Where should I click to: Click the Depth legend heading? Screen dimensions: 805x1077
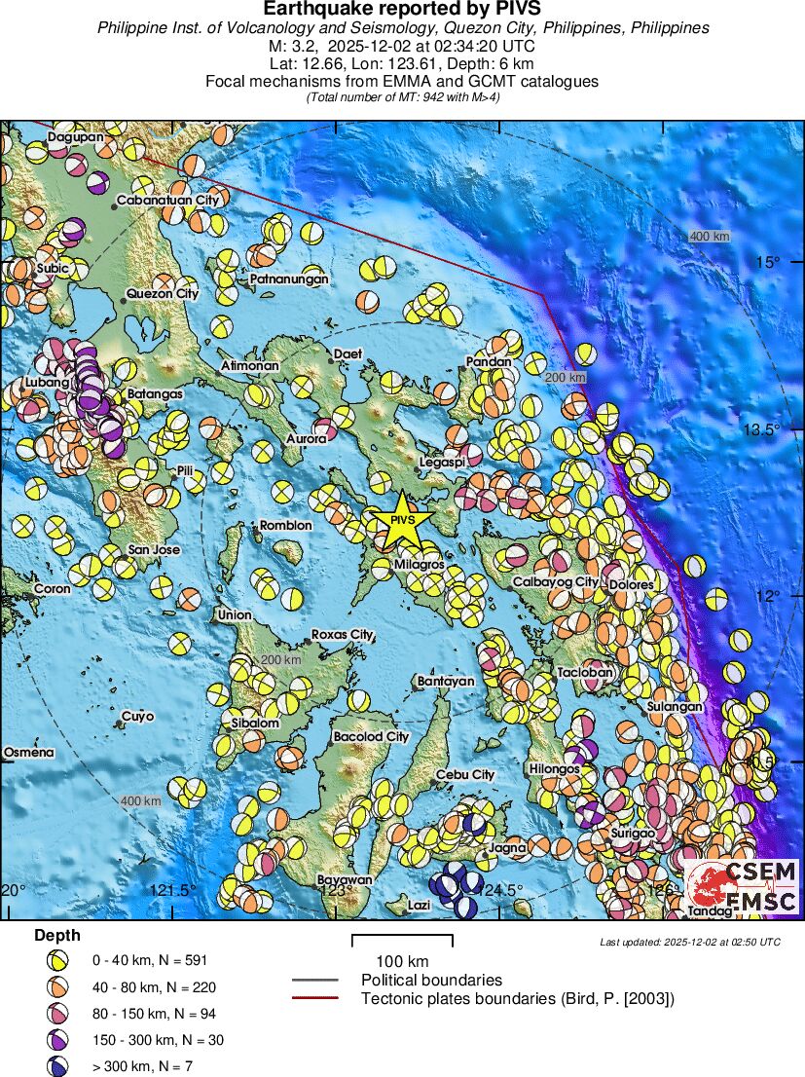57,935
